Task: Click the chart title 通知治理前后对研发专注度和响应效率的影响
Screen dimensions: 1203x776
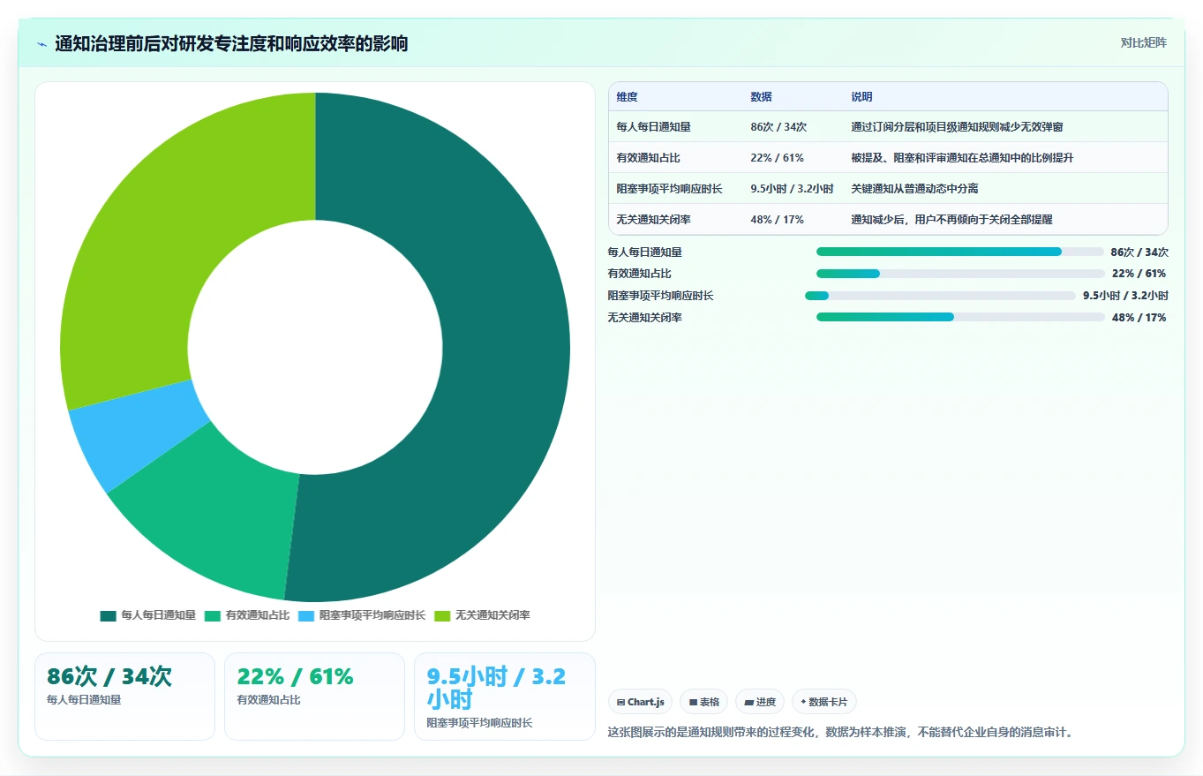Action: coord(231,44)
